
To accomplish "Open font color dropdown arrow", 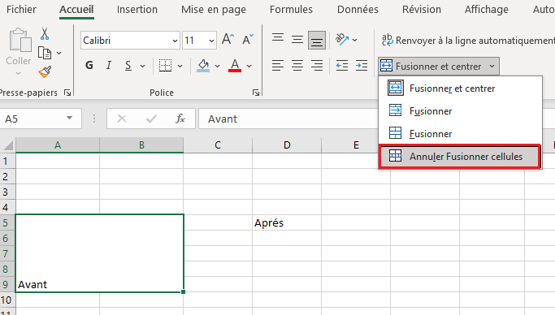I will coord(249,66).
